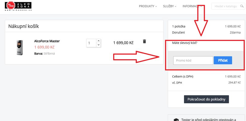This screenshot has height=121, width=246.
Task: Click inside the quantity number field
Action: pyautogui.click(x=91, y=43)
